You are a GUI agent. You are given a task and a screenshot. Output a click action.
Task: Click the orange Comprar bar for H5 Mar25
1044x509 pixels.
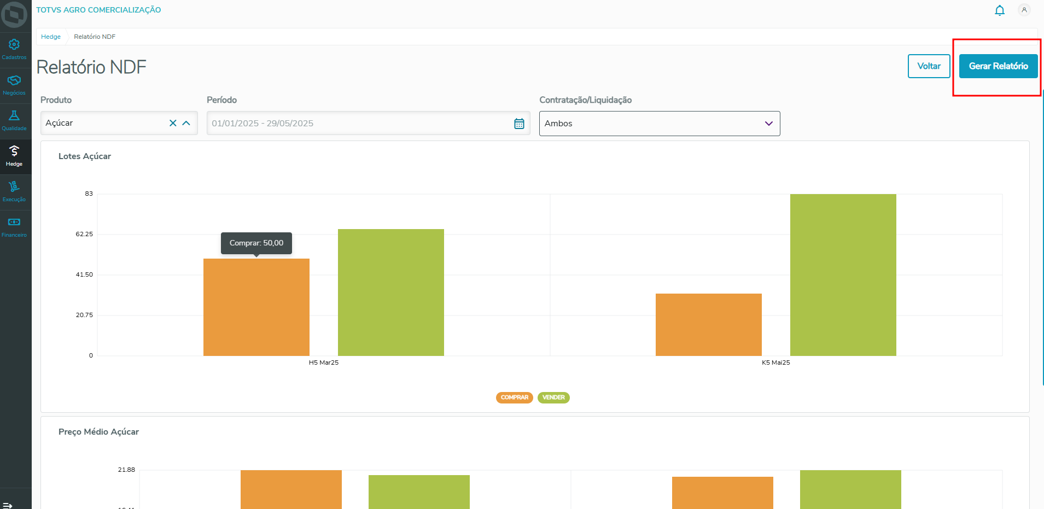point(256,307)
